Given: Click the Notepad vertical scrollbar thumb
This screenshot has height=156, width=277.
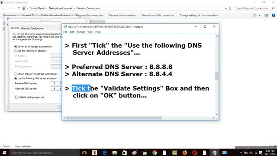Looking at the screenshot, I should (x=216, y=76).
